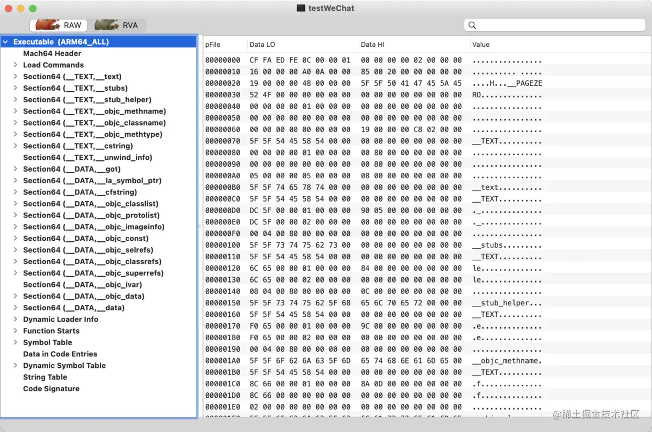Expand the Dynamic Symbol Table node
The width and height of the screenshot is (652, 432).
point(15,366)
